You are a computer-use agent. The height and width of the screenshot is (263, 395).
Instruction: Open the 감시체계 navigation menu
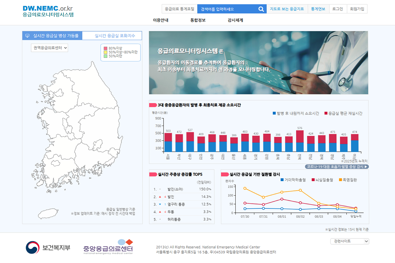[x=235, y=20]
